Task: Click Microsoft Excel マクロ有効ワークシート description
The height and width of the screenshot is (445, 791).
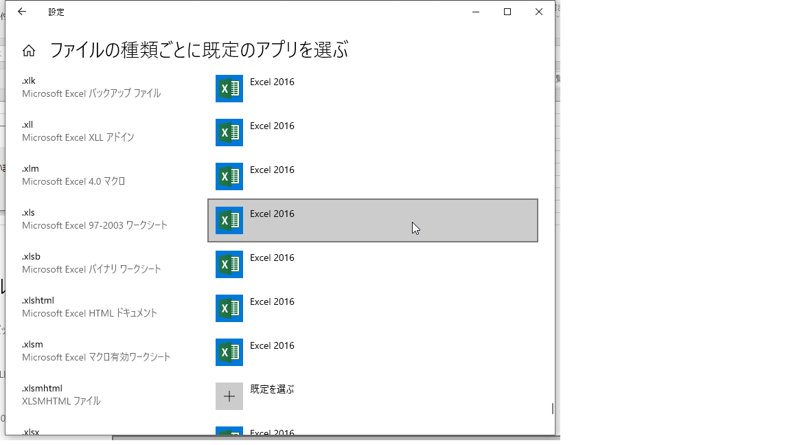Action: point(96,356)
